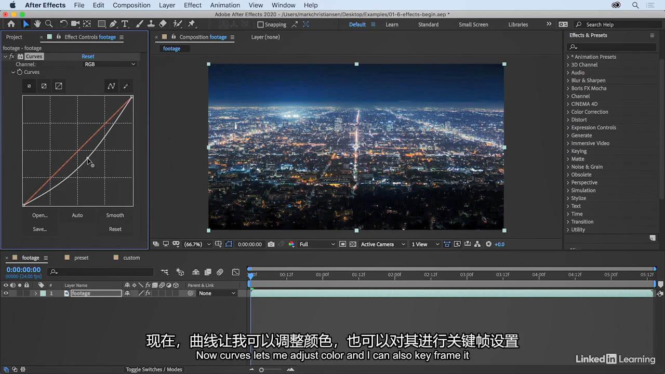
Task: Select the Rotation tool
Action: click(x=63, y=24)
